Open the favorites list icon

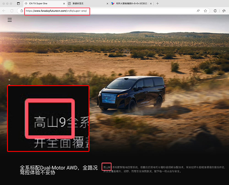pyautogui.click(x=224, y=11)
